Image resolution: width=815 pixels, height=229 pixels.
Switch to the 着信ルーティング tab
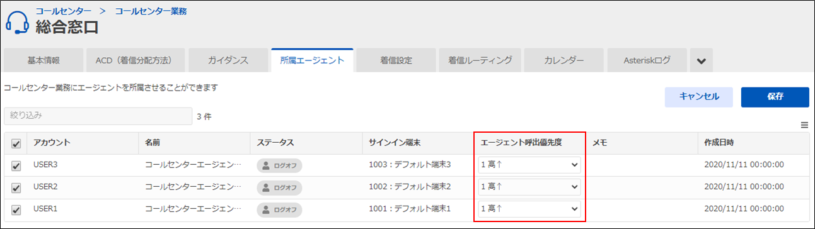pyautogui.click(x=480, y=61)
